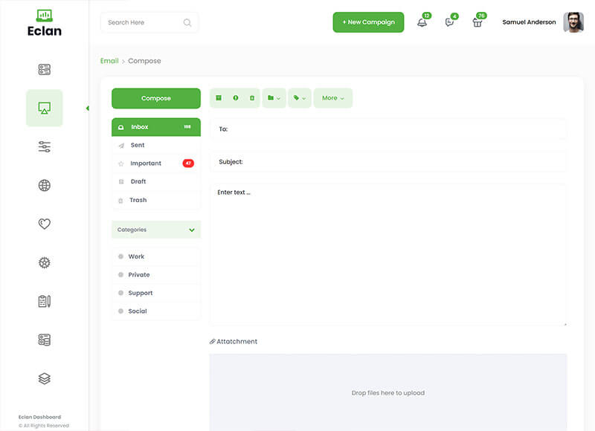This screenshot has height=431, width=595.
Task: Expand the folder dropdown in the toolbar
Action: click(x=274, y=98)
